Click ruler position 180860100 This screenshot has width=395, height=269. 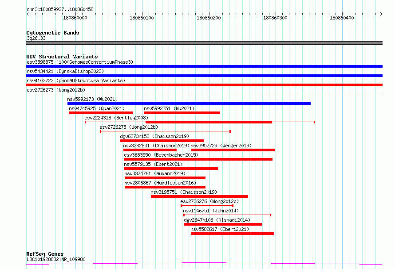(x=142, y=18)
